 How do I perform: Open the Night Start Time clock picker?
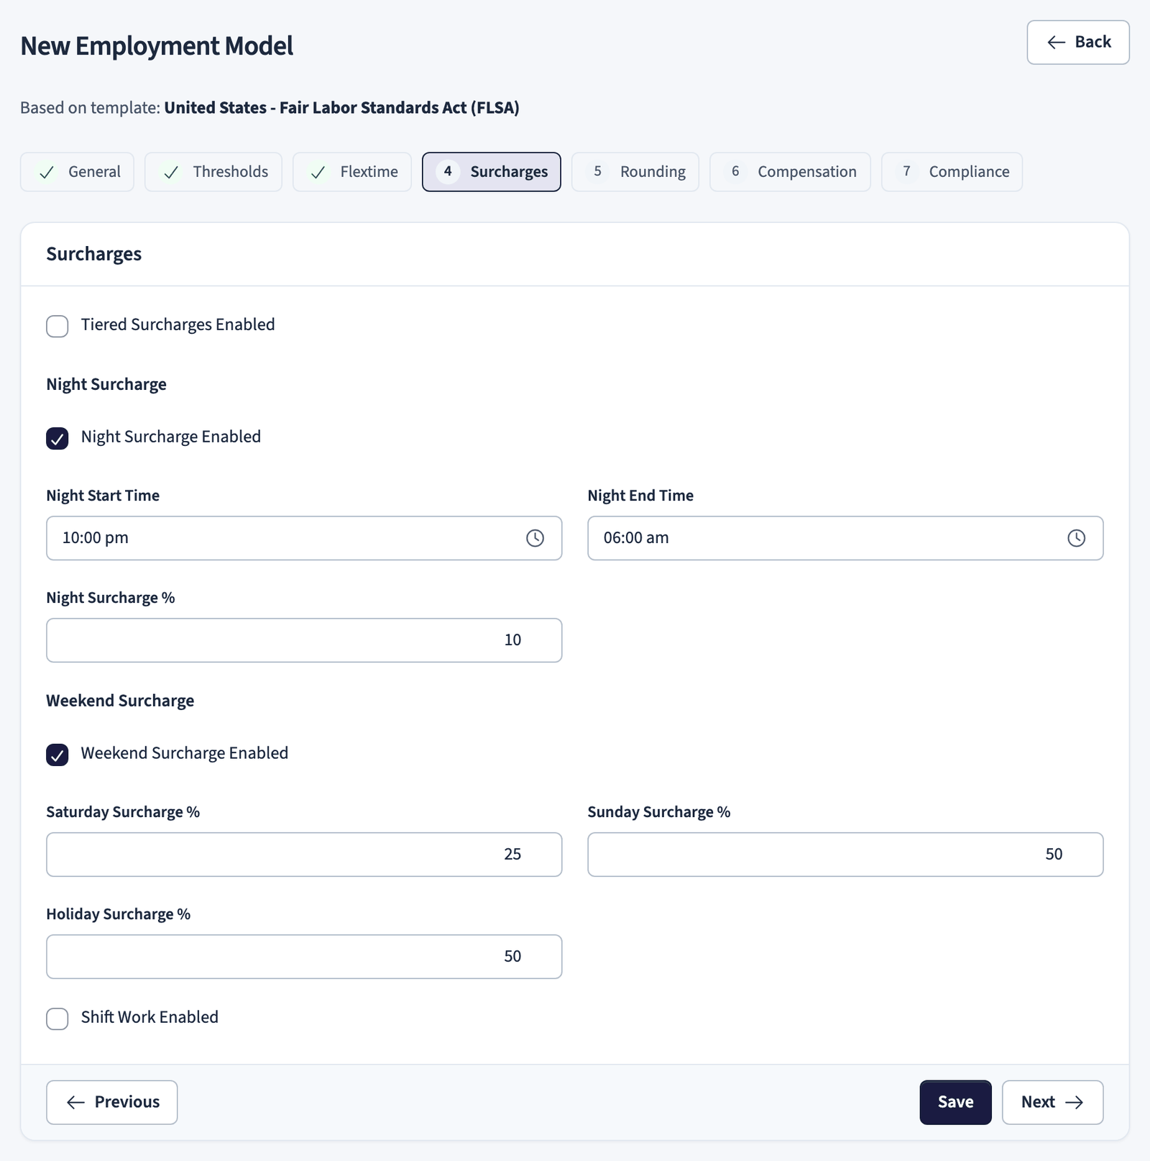click(x=535, y=538)
